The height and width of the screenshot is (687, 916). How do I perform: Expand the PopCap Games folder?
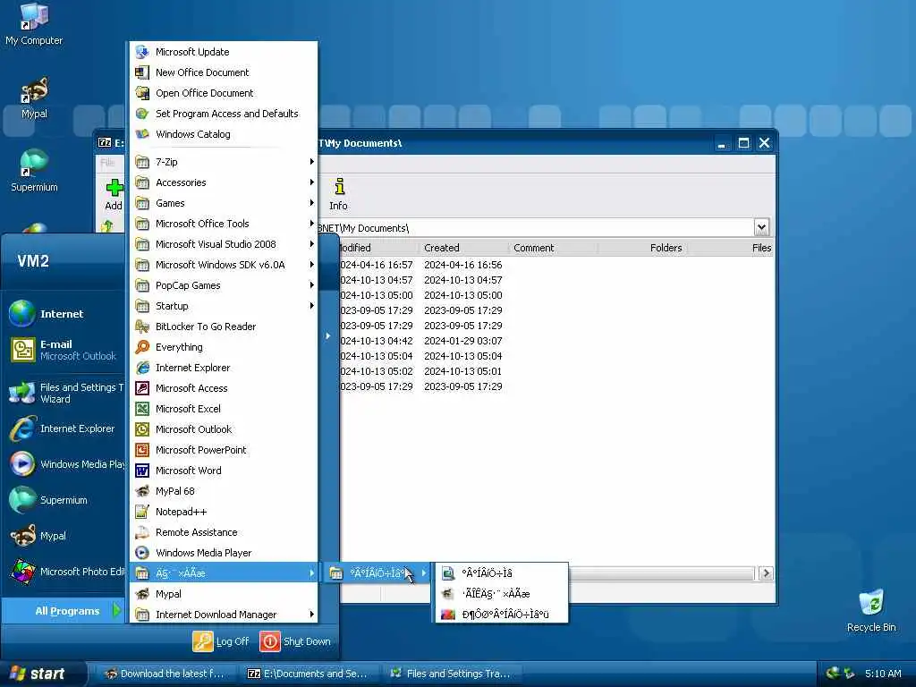coord(223,285)
